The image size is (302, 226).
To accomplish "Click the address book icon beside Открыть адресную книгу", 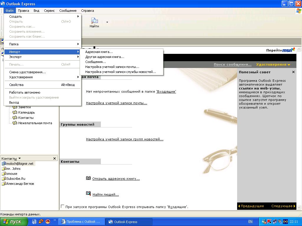I will 88,178.
